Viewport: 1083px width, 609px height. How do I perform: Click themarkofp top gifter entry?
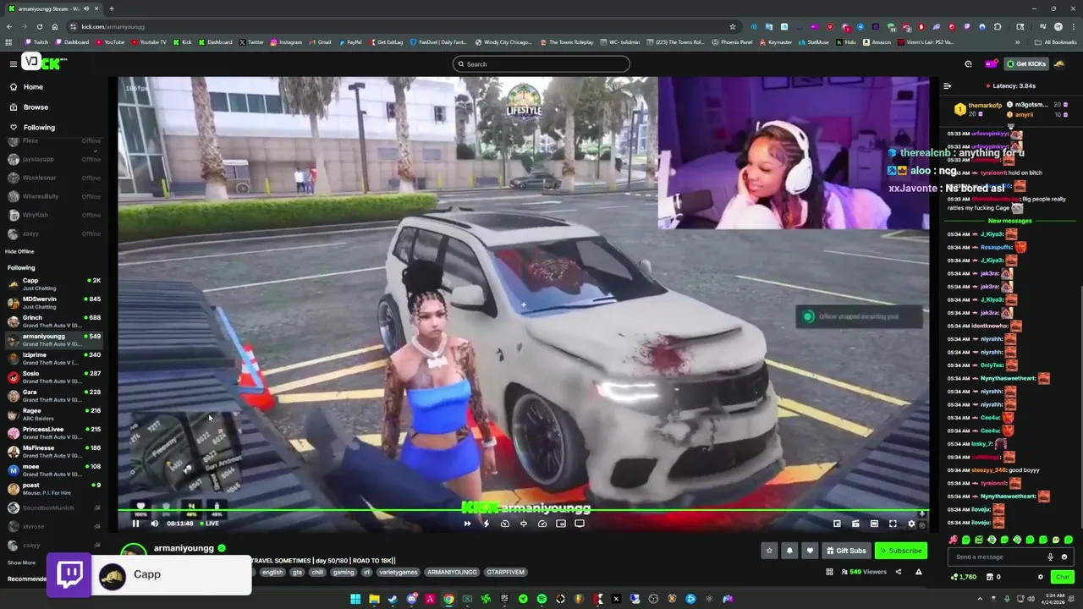(x=979, y=109)
